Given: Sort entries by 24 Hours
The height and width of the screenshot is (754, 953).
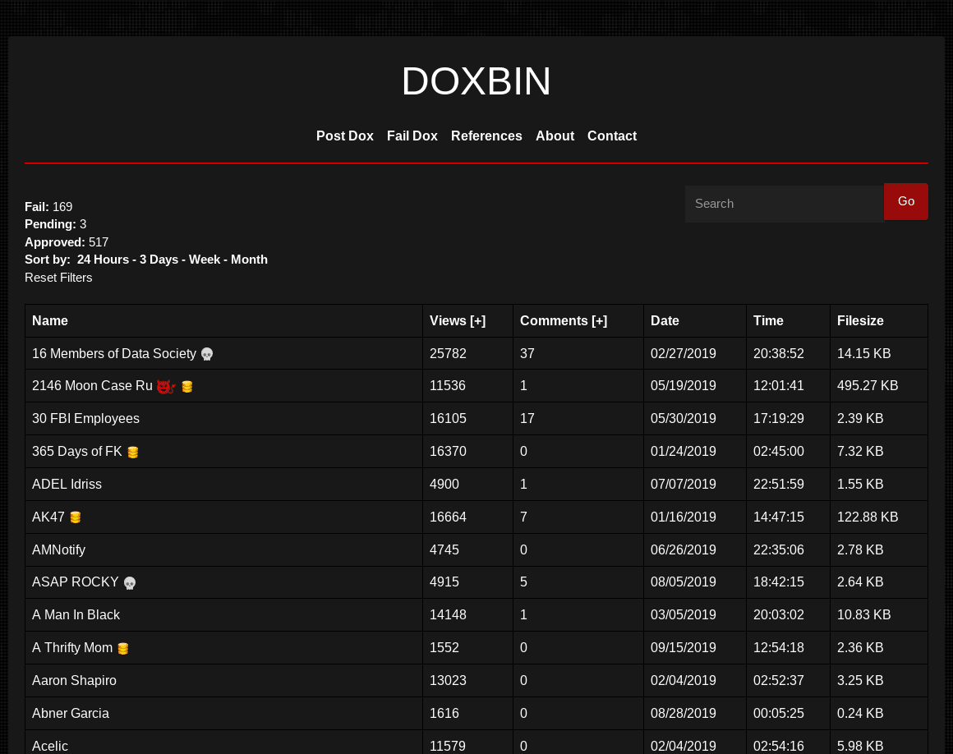Looking at the screenshot, I should (103, 259).
